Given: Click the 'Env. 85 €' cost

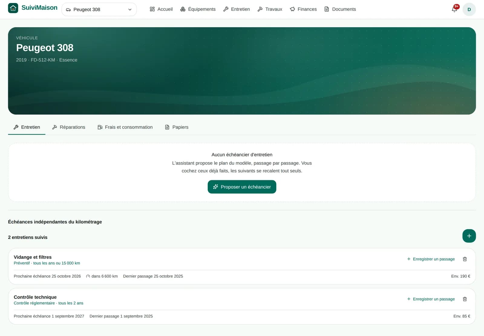Looking at the screenshot, I should pyautogui.click(x=462, y=316).
